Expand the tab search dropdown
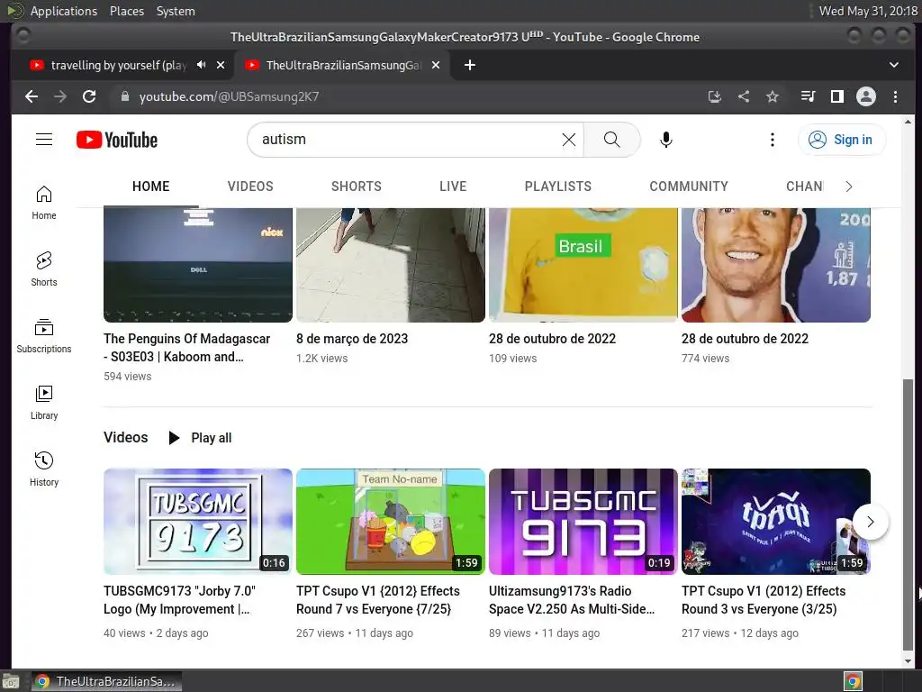Image resolution: width=922 pixels, height=692 pixels. pos(894,65)
